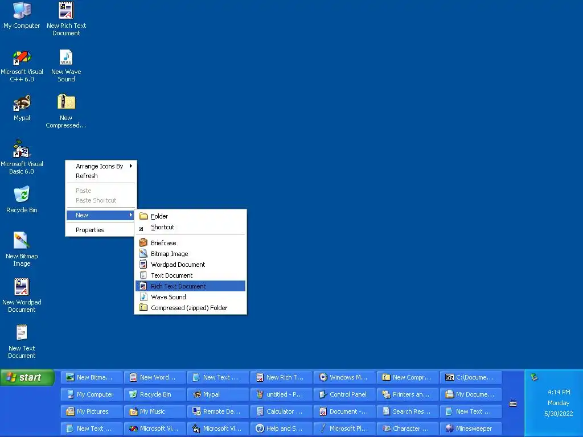Choose Bitmap Image in New submenu
This screenshot has width=583, height=437.
click(x=190, y=254)
